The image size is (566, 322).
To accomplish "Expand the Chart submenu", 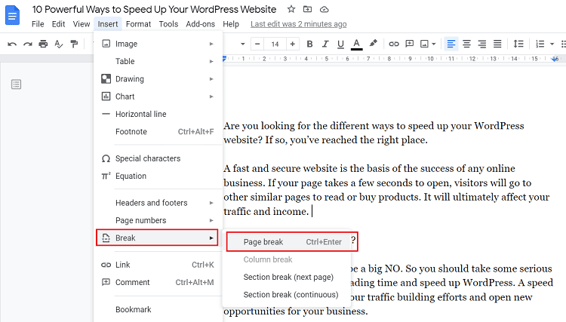I will coord(158,97).
